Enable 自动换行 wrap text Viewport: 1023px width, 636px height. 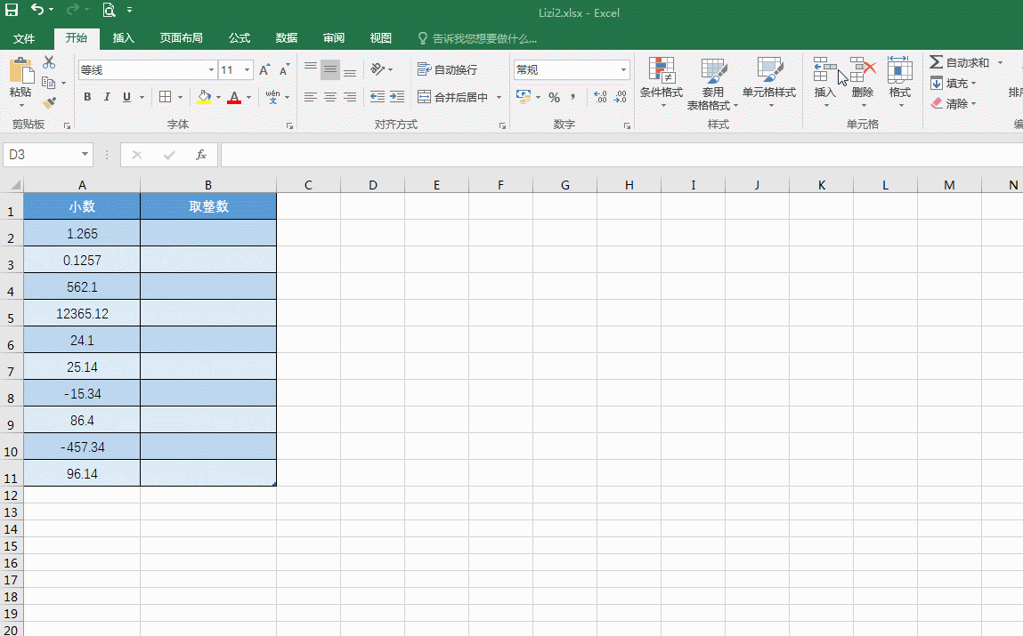click(x=448, y=69)
